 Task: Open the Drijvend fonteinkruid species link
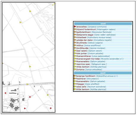86,29
